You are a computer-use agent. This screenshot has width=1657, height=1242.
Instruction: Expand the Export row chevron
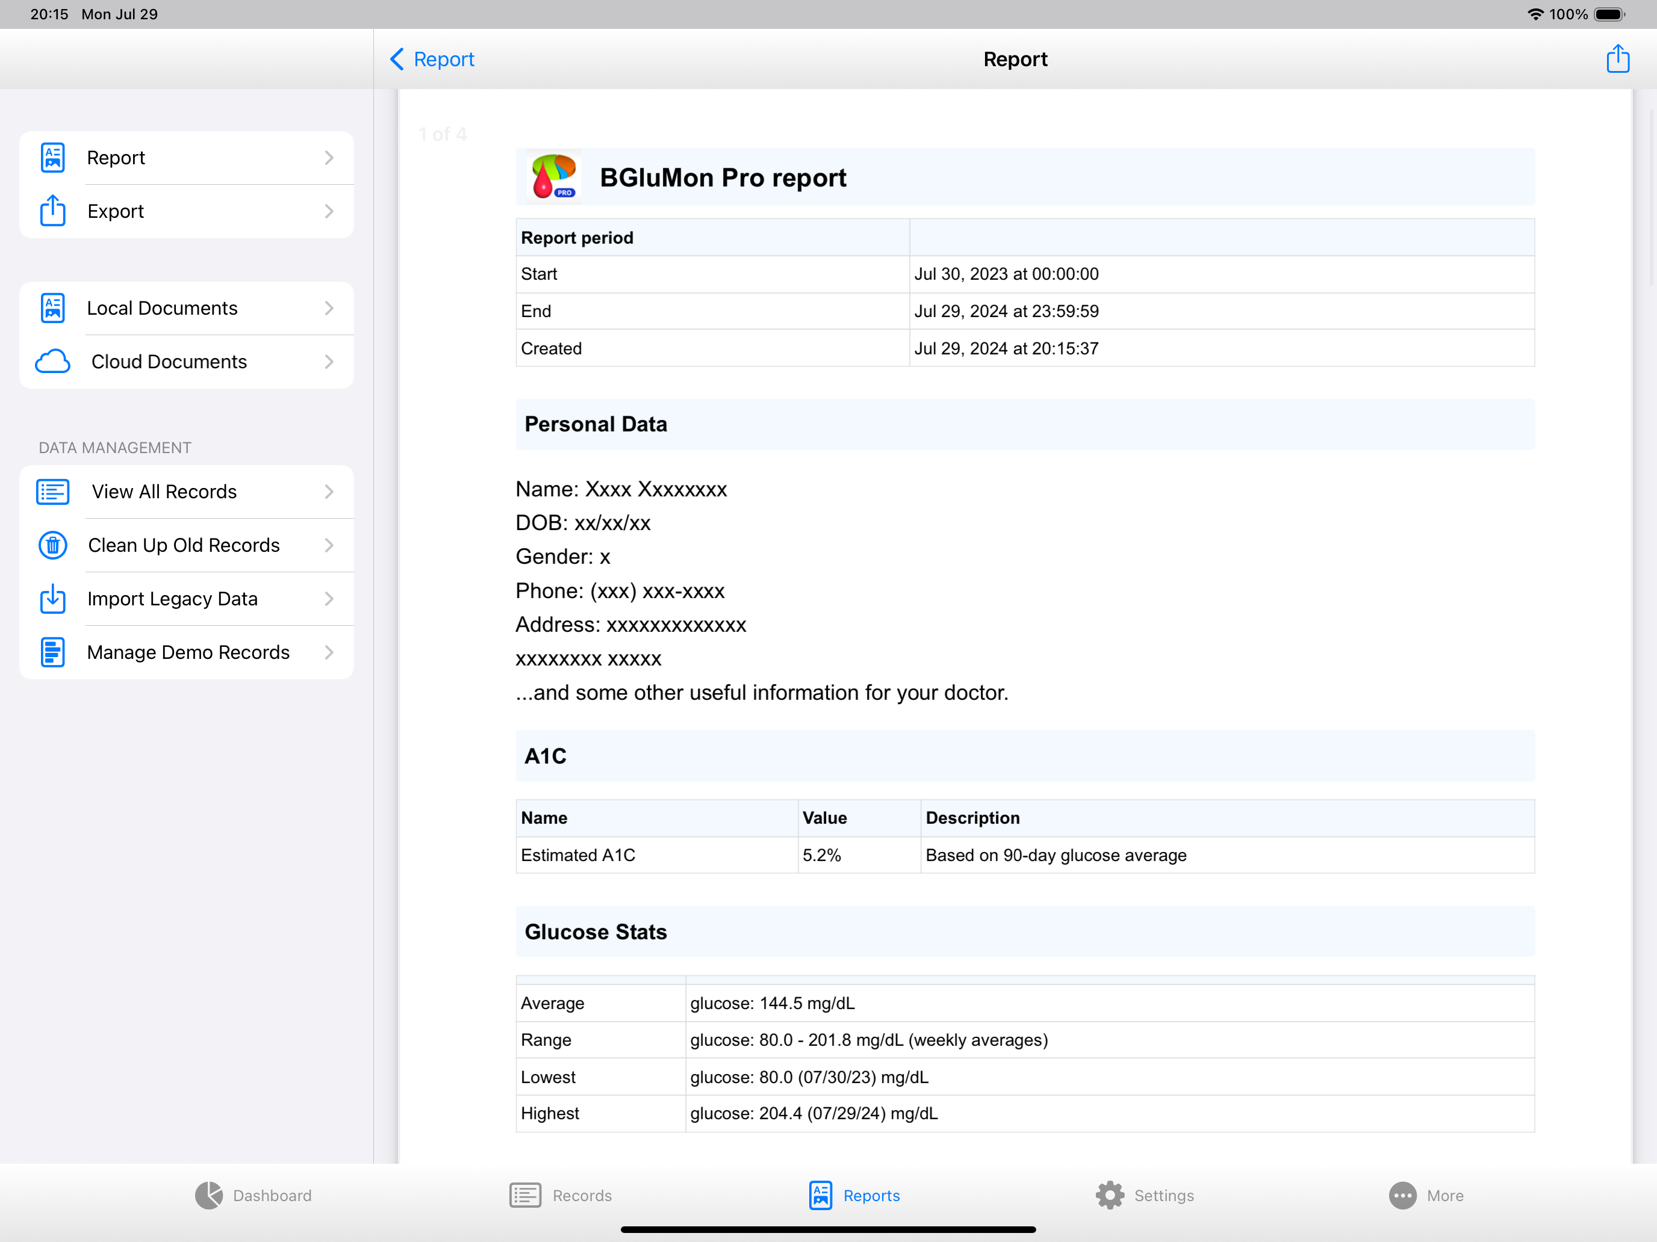329,211
